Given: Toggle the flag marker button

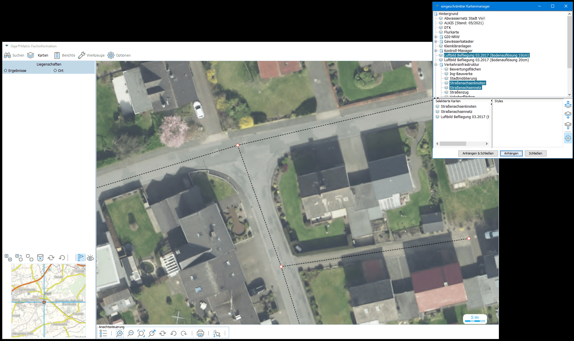Looking at the screenshot, I should (81, 258).
